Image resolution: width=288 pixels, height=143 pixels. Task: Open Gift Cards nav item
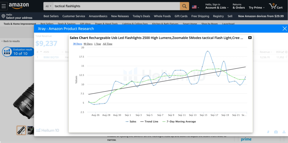pos(181,16)
